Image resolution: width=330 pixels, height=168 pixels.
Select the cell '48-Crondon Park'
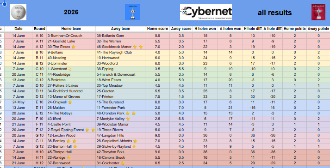click(x=120, y=113)
